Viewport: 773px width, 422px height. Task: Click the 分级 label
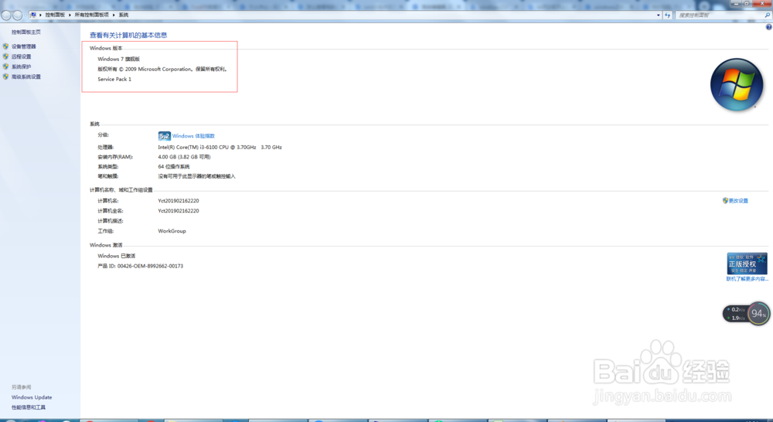point(103,135)
